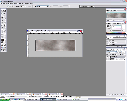Select the Move tool in the toolbox
127x101 pixels.
coord(5,13)
